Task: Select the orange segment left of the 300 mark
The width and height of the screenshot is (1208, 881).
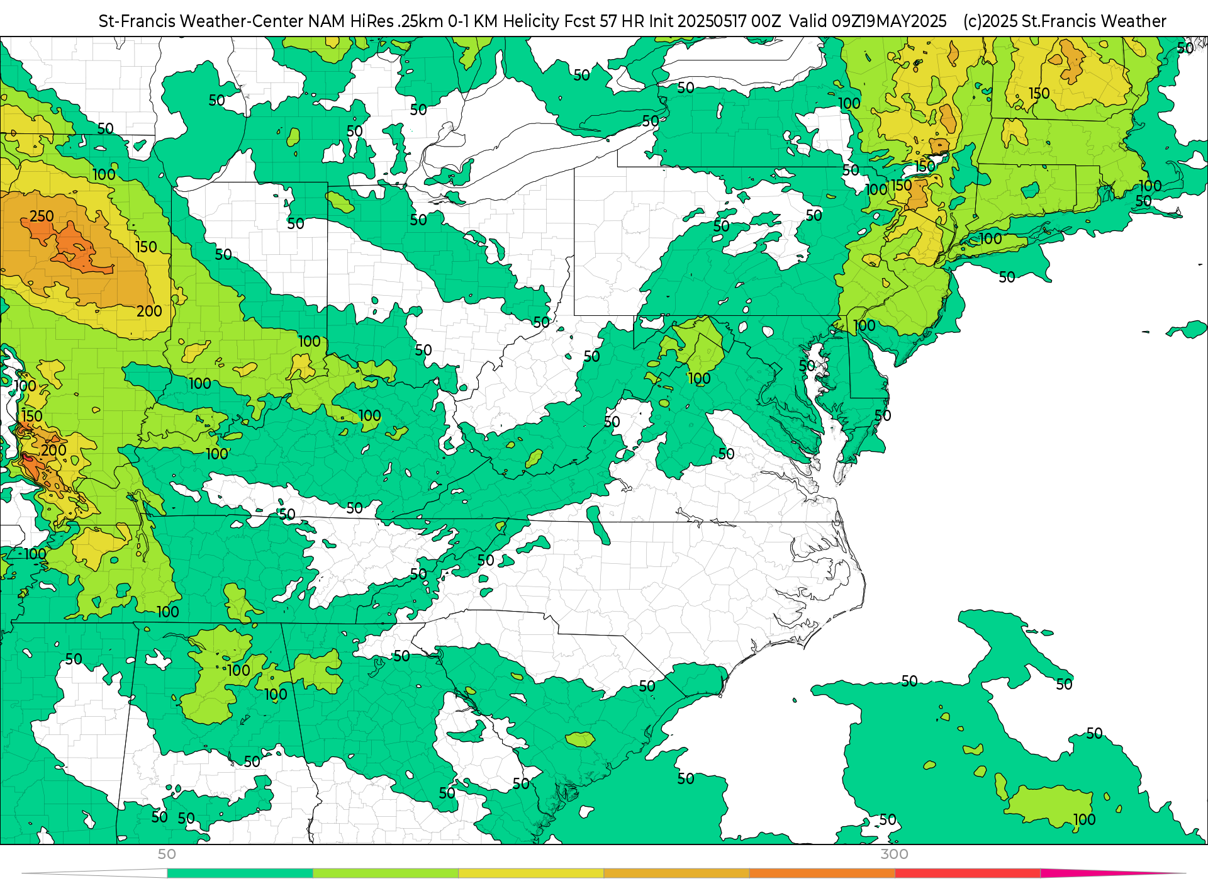Action: click(x=822, y=873)
